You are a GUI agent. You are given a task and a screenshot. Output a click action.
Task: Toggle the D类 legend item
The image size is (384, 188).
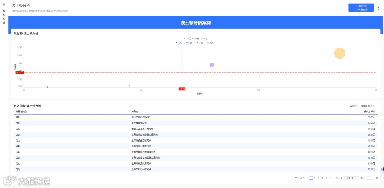tap(189, 43)
